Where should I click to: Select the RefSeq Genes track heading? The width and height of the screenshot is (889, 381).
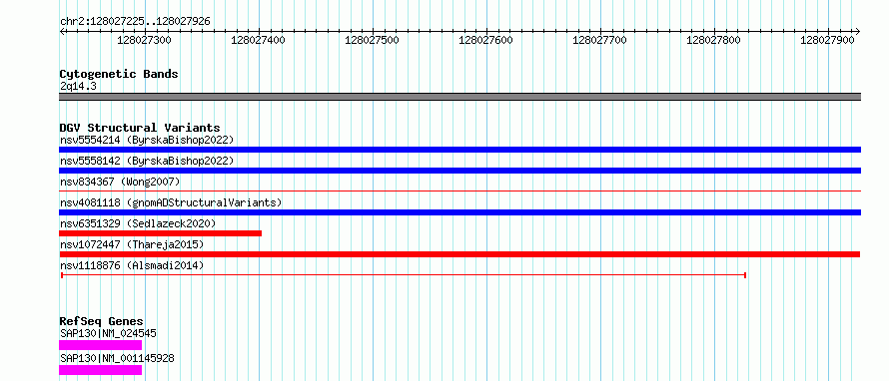point(102,321)
